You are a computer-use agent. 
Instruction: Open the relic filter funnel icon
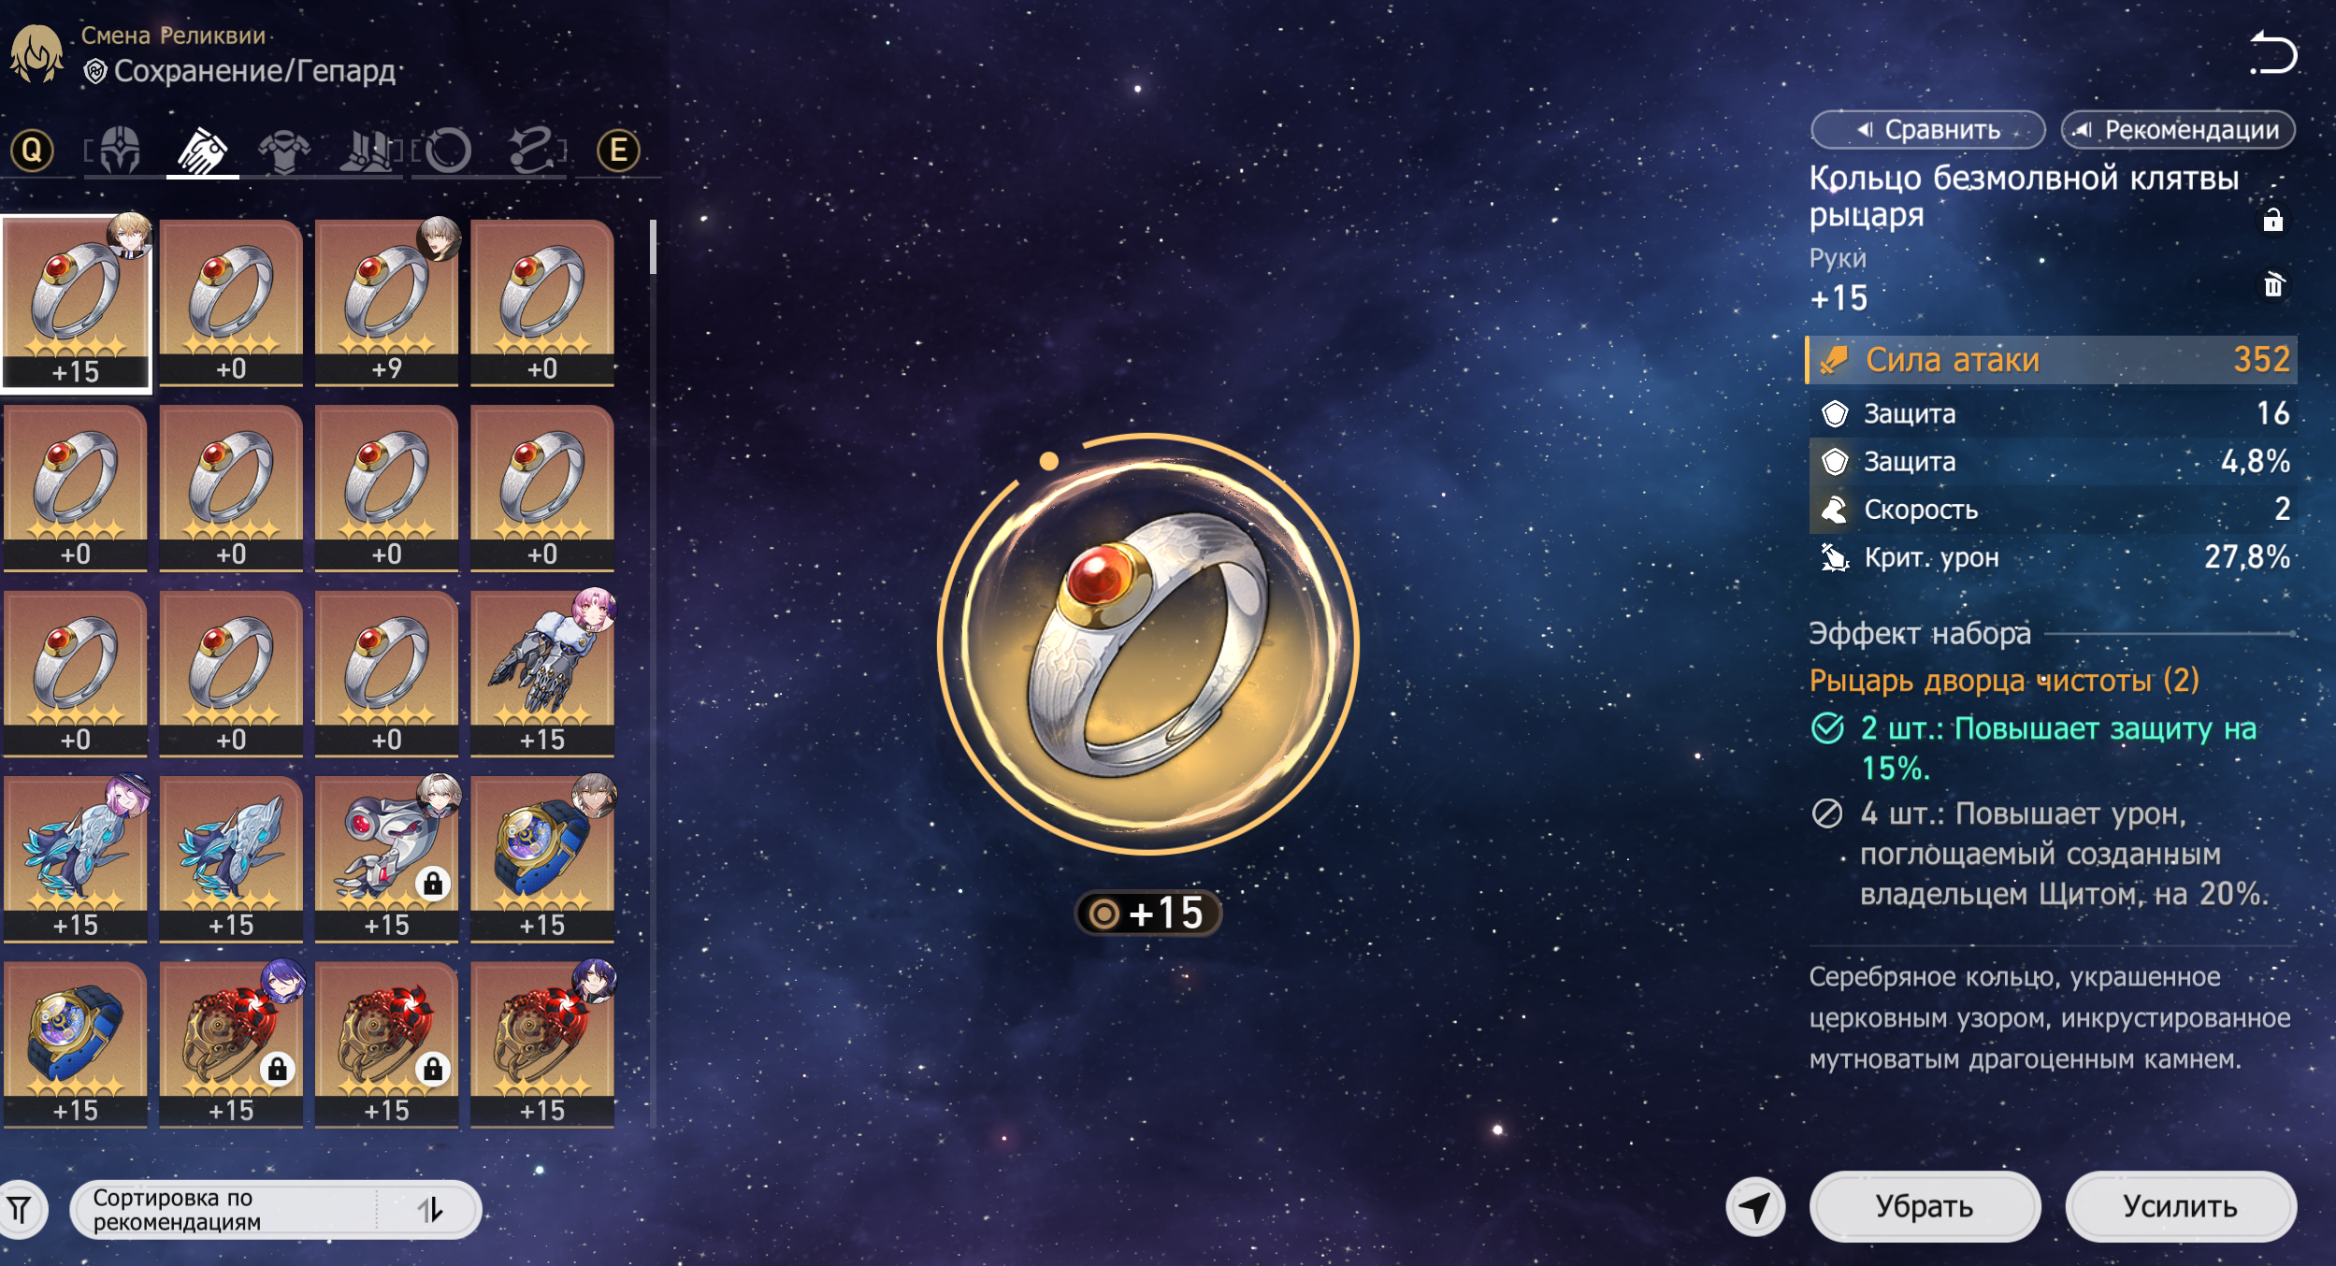pyautogui.click(x=21, y=1210)
